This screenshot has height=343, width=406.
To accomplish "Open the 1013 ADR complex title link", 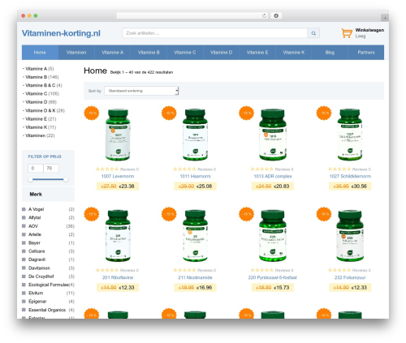I will (273, 176).
